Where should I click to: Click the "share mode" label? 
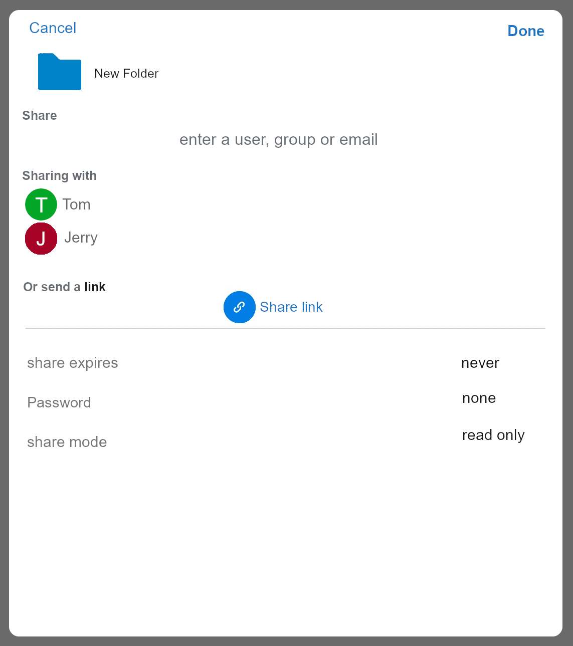tap(67, 442)
